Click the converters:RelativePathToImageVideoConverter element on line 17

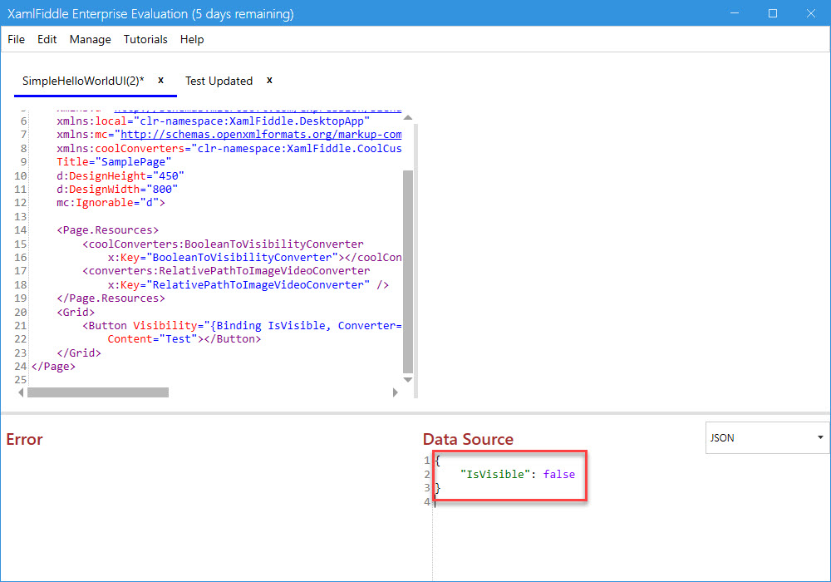point(226,271)
